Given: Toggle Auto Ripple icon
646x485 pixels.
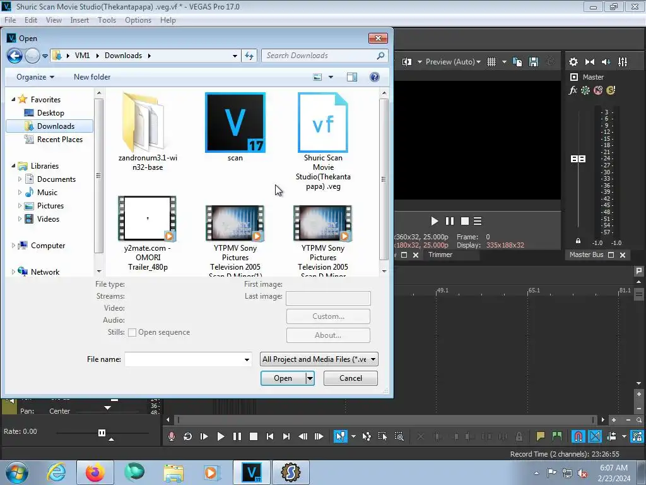Looking at the screenshot, I should [611, 436].
